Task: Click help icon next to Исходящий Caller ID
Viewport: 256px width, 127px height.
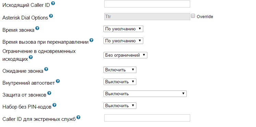Action: (53, 3)
